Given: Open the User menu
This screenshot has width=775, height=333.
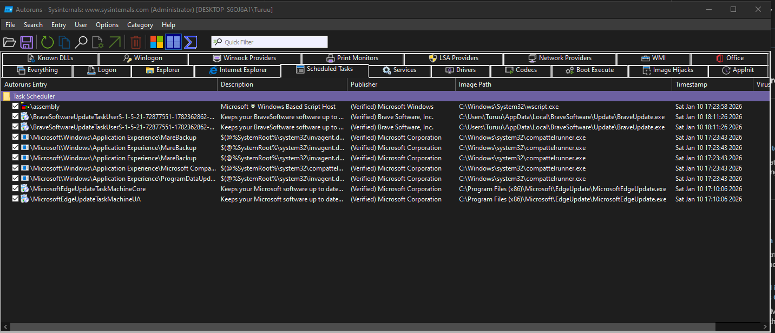Looking at the screenshot, I should [81, 25].
